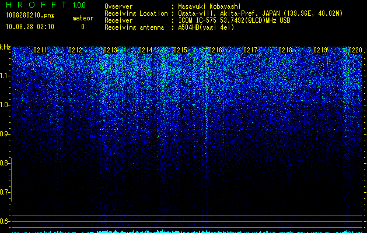Click the 0214 time marker

point(145,50)
